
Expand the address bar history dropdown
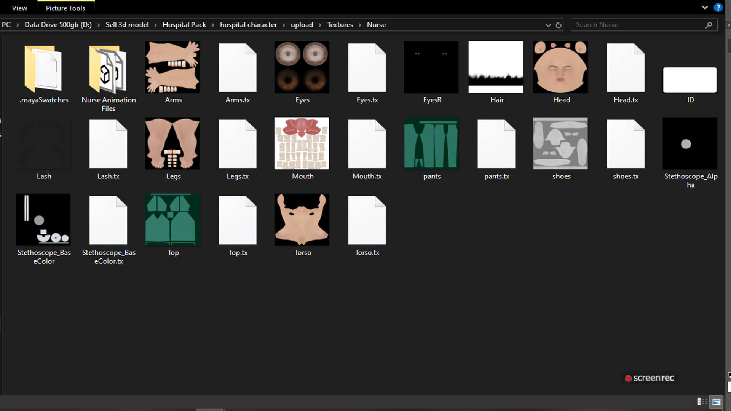click(548, 25)
